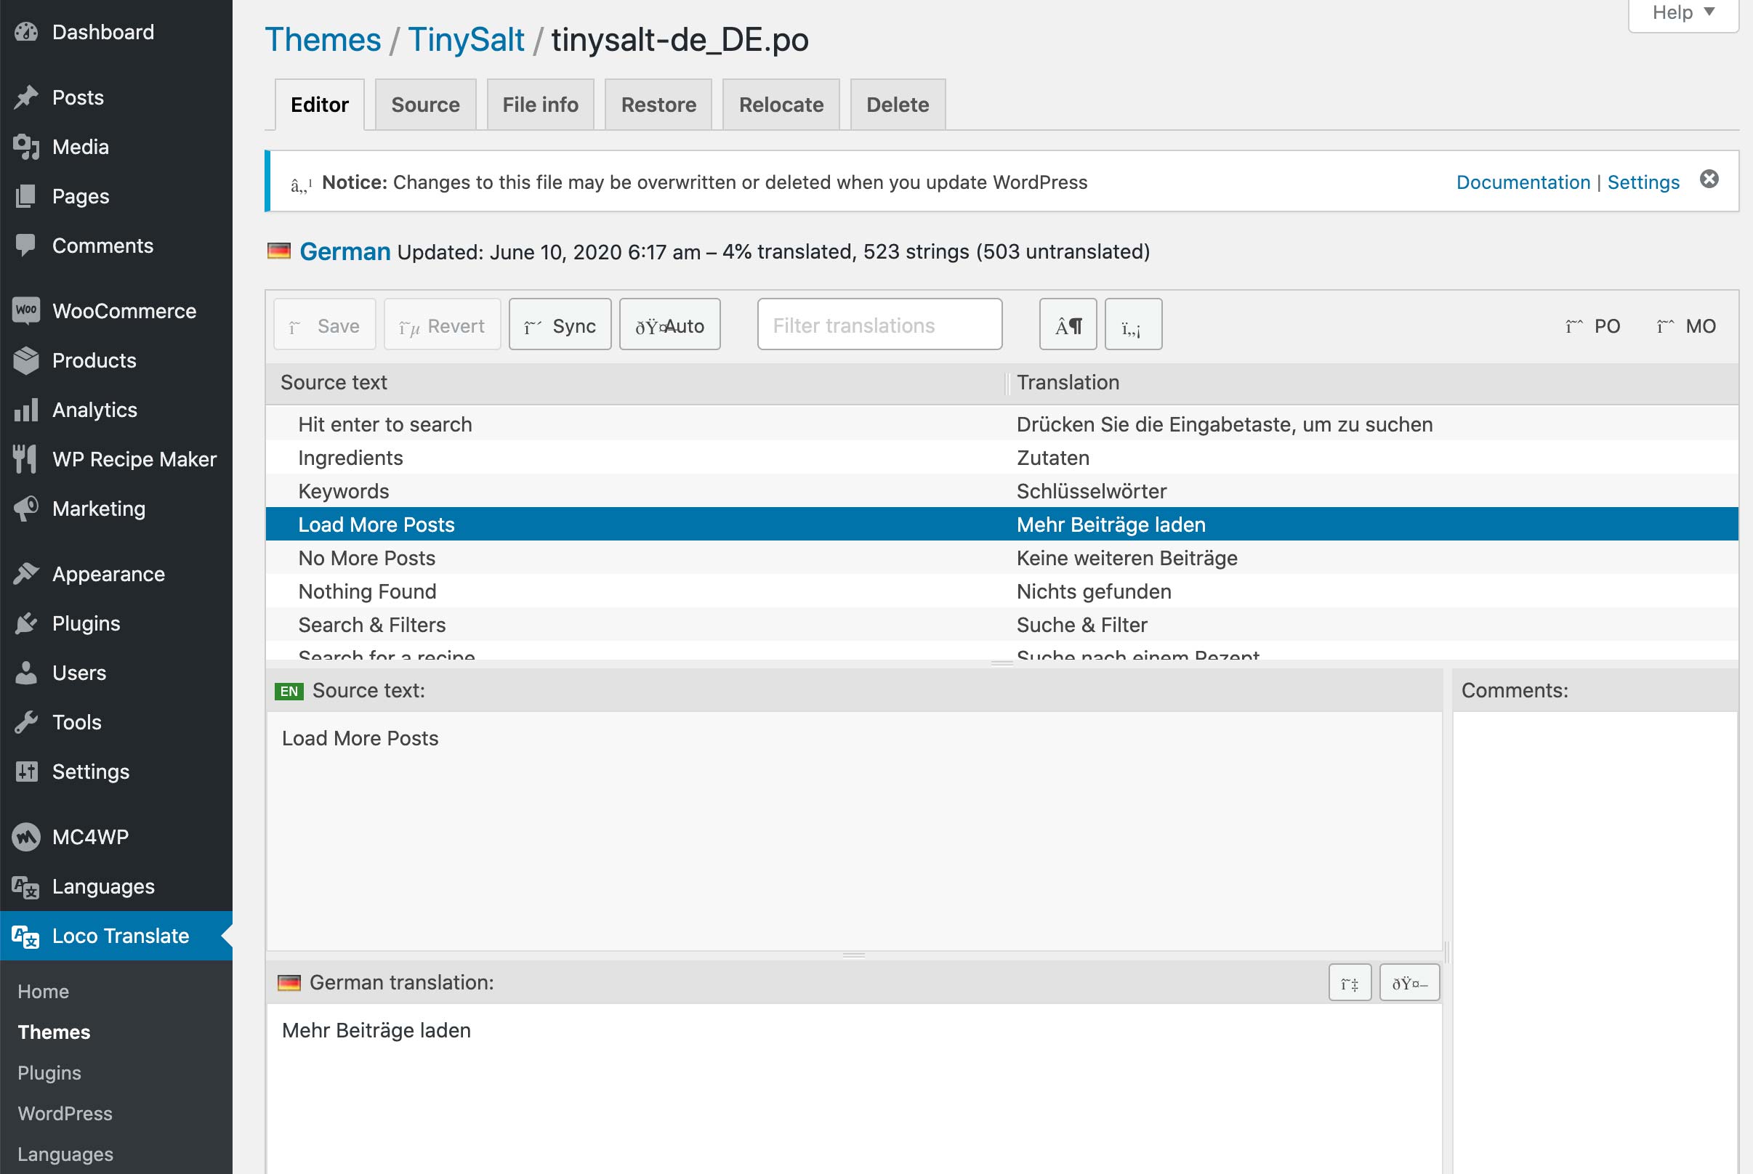This screenshot has height=1174, width=1753.
Task: Open the Documentation link
Action: tap(1523, 182)
